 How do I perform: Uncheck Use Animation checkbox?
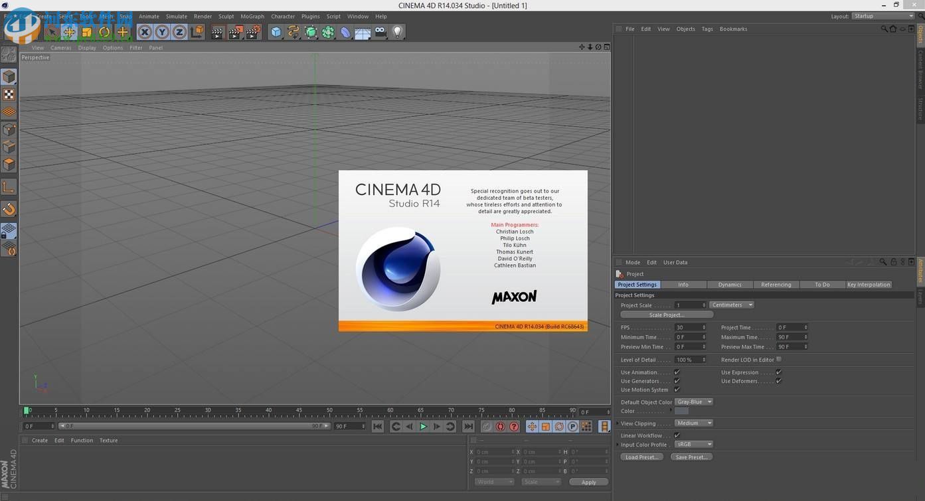click(677, 372)
